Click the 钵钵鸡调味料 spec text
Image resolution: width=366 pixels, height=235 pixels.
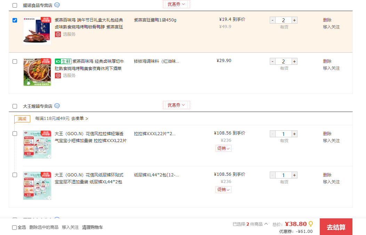point(156,61)
